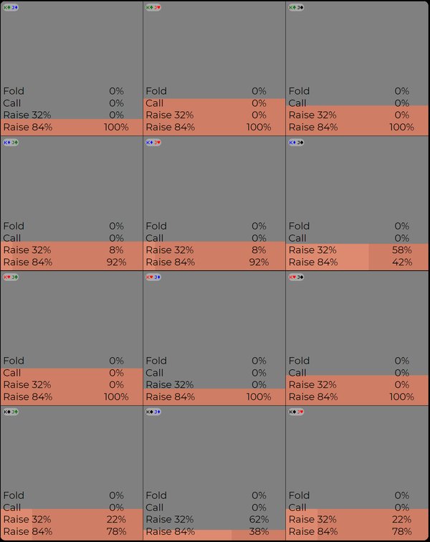Select the Raise 84% row showing 42%
430x542 pixels.
pyautogui.click(x=357, y=262)
